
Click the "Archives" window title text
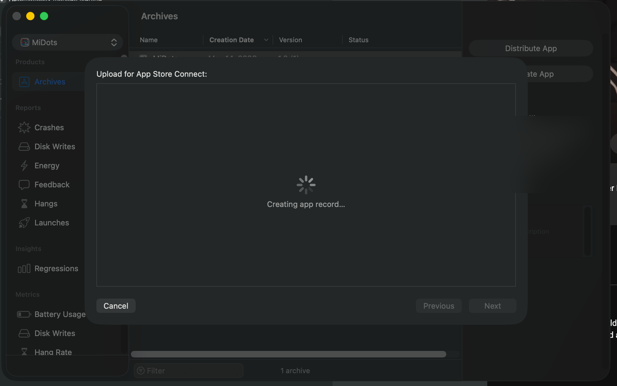click(159, 16)
